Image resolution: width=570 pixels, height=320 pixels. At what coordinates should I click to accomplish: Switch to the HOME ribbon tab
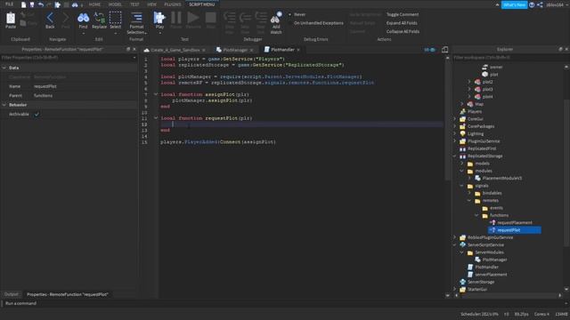point(94,4)
